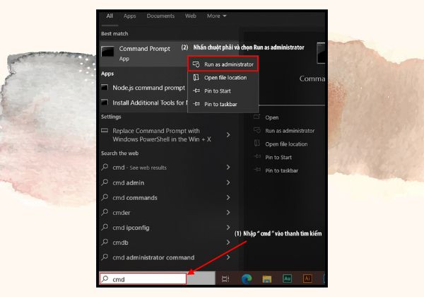This screenshot has height=297, width=424.
Task: Choose Run as administrator in context menu
Action: click(223, 64)
